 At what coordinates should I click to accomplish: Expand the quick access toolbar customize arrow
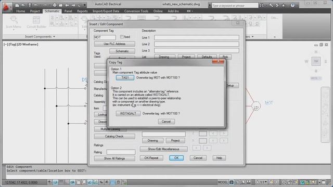pos(85,5)
